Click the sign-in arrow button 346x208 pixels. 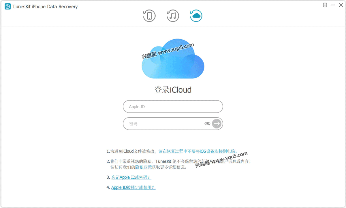[x=217, y=124]
